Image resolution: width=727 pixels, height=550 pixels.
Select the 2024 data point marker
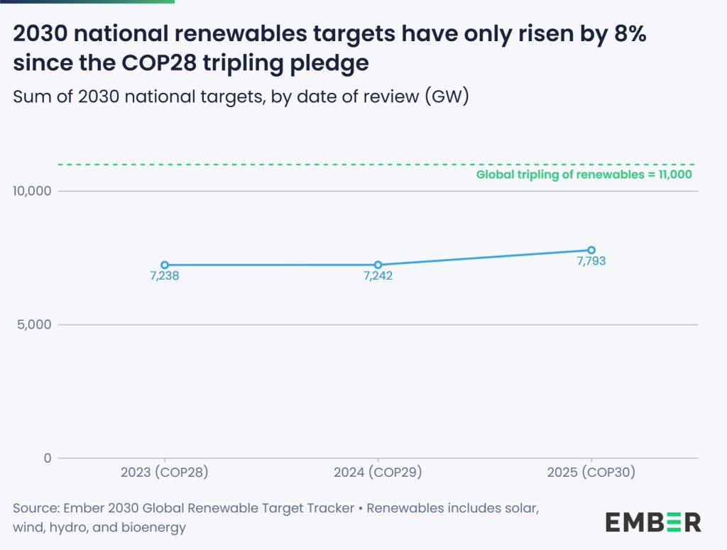(x=378, y=265)
